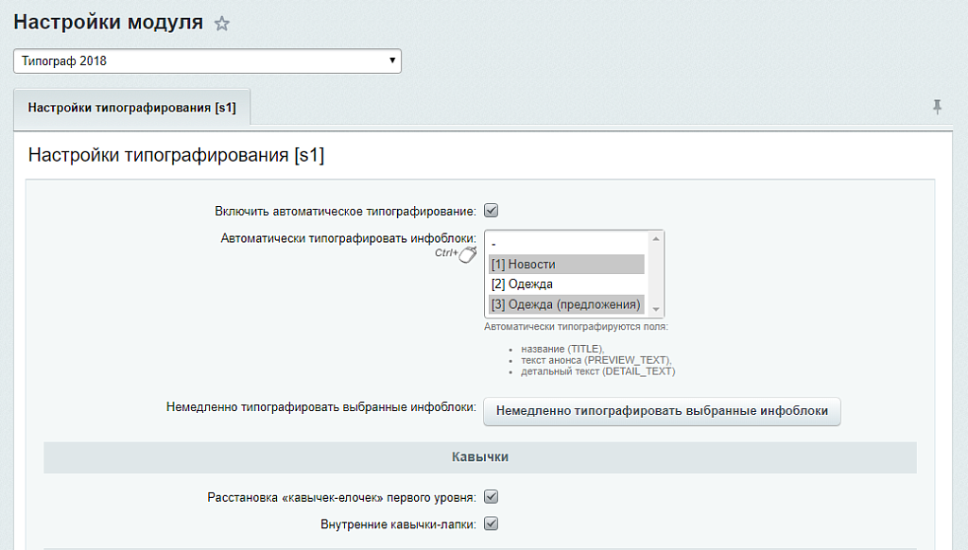Switch to Настройки типографирования [s1] tab

coord(131,108)
